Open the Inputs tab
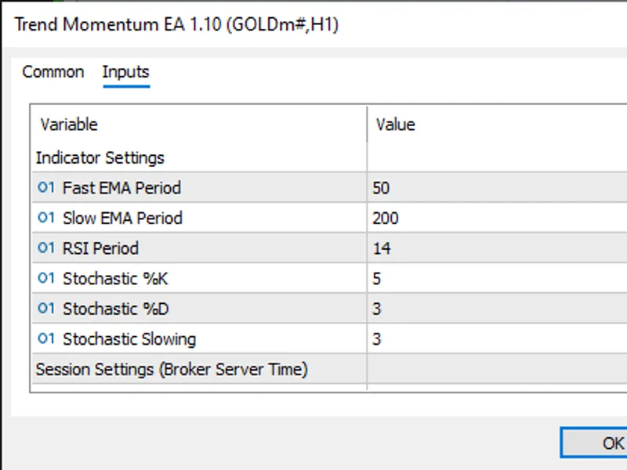627x470 pixels. pyautogui.click(x=125, y=72)
